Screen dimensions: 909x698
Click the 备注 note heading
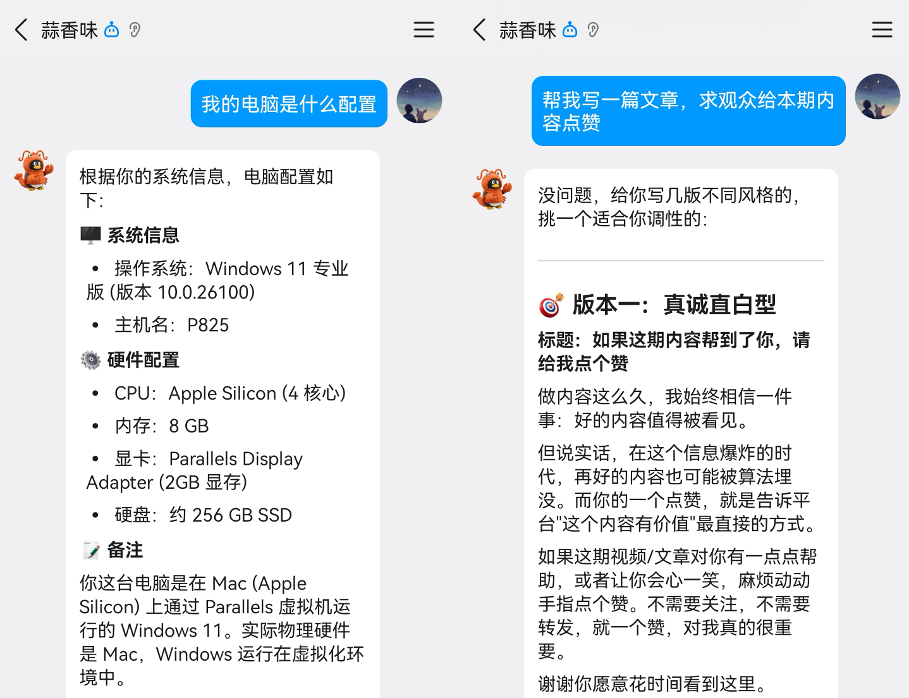click(x=113, y=550)
